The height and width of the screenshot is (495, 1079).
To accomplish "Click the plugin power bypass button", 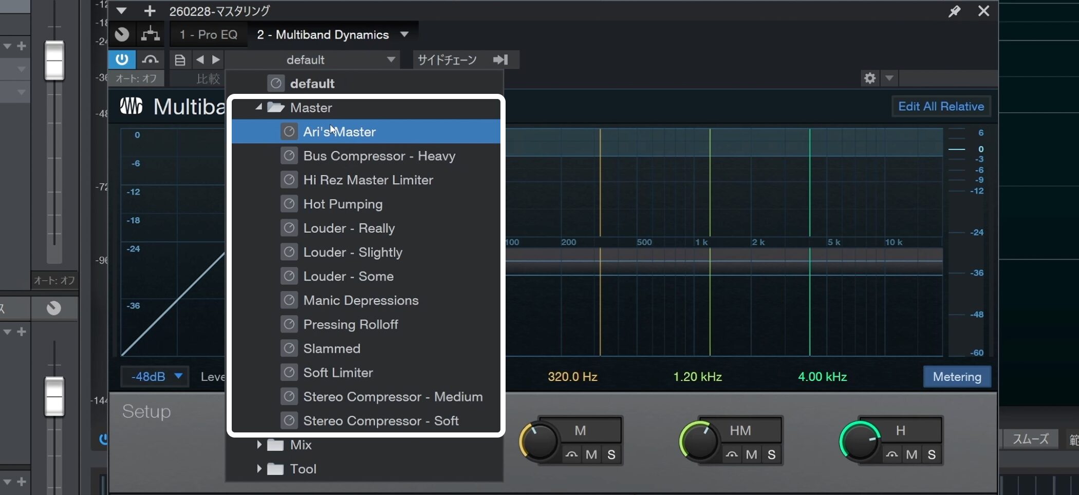I will tap(122, 60).
